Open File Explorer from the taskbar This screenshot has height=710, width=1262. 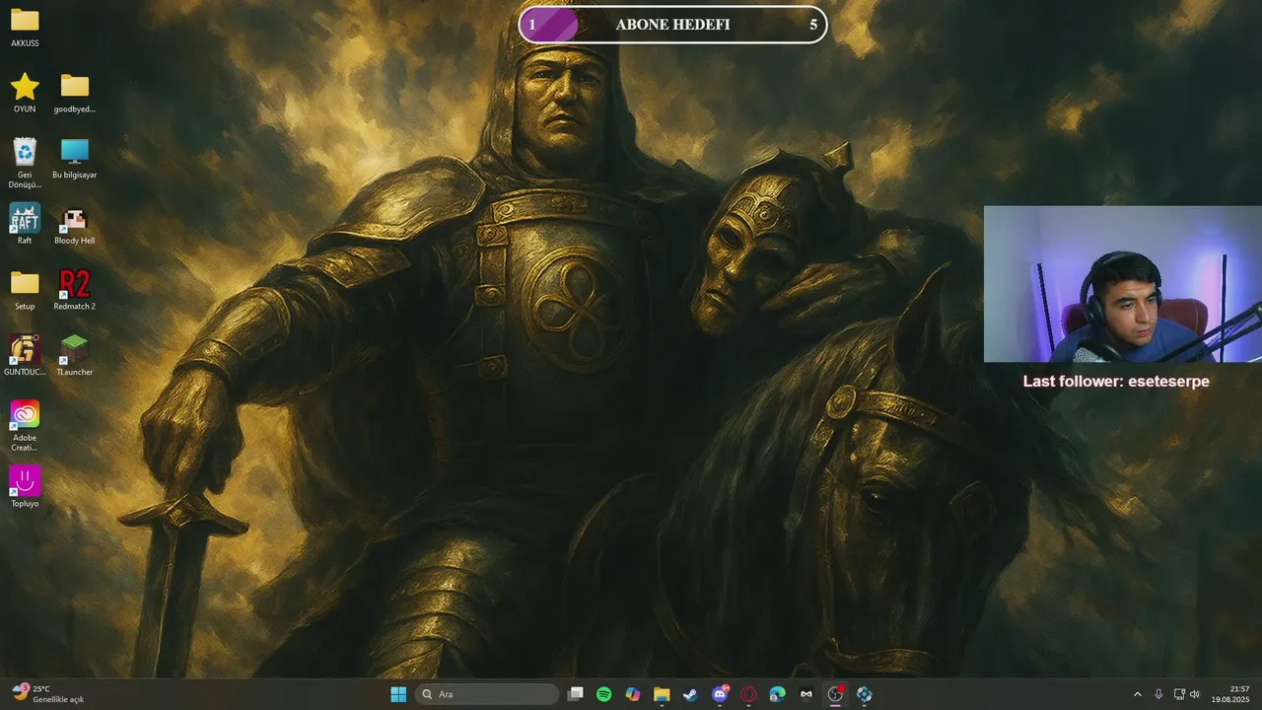pyautogui.click(x=662, y=694)
